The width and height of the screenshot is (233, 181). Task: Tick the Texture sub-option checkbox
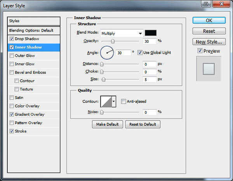[16, 89]
